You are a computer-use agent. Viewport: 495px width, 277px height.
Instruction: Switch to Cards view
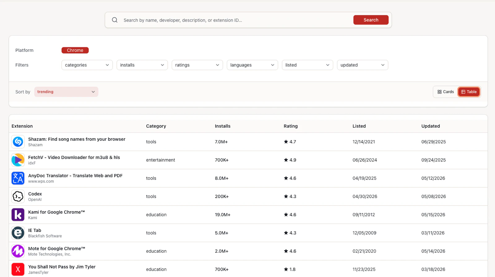point(445,92)
